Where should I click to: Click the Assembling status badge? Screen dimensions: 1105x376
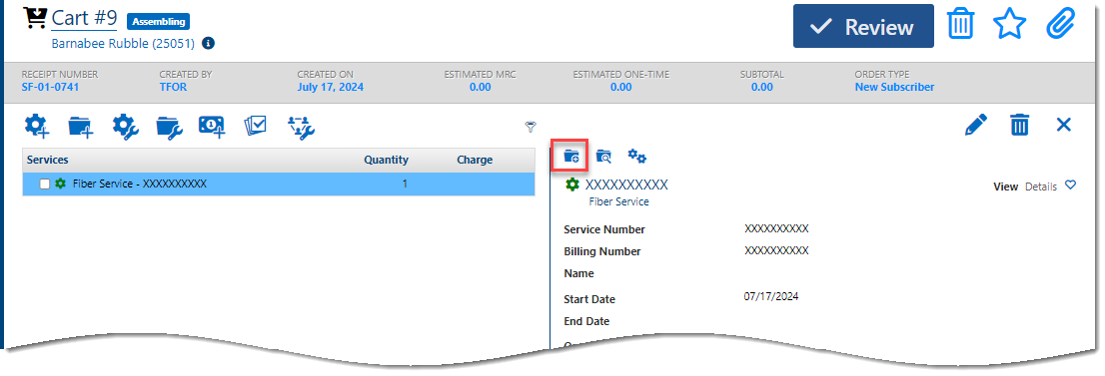coord(158,21)
